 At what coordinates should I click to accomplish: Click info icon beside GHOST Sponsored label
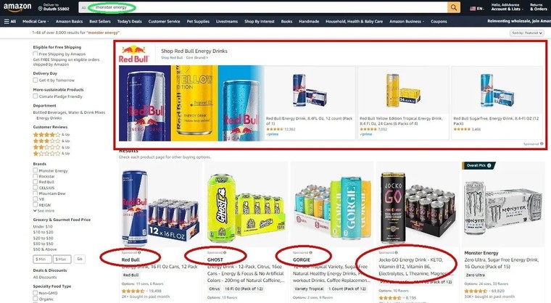(x=225, y=252)
